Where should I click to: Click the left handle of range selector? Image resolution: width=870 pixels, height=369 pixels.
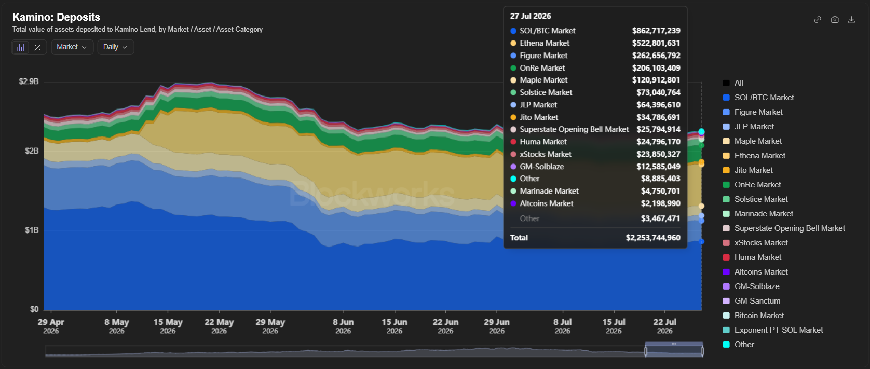pos(646,351)
